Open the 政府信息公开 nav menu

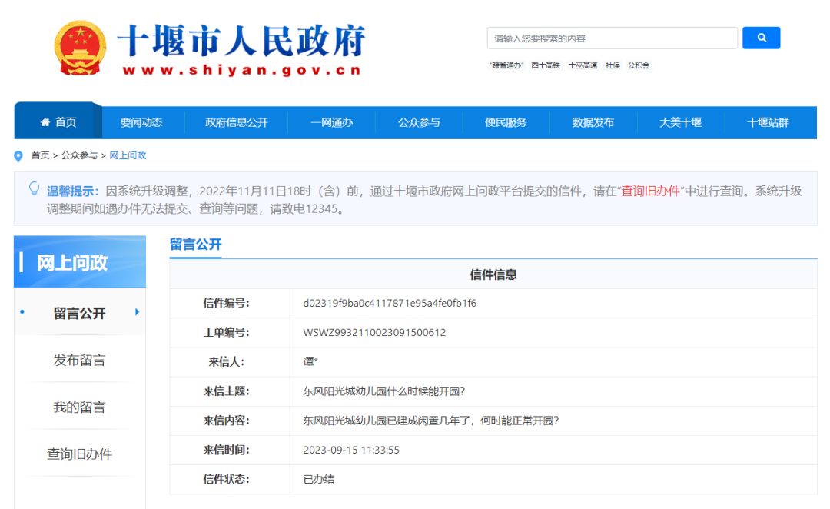pos(237,122)
